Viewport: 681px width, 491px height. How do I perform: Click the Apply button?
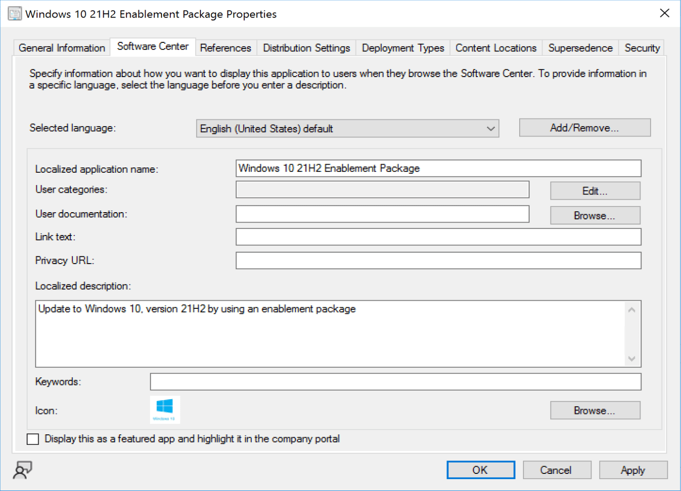tap(632, 470)
